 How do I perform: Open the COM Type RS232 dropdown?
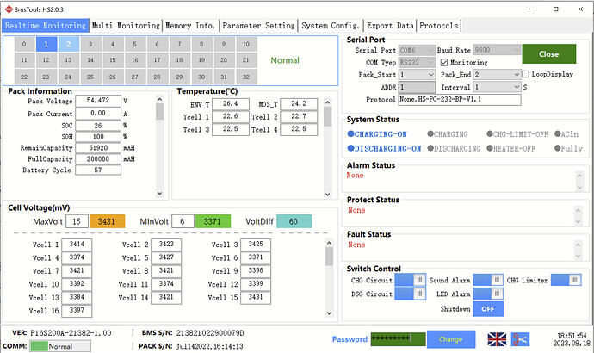(417, 62)
